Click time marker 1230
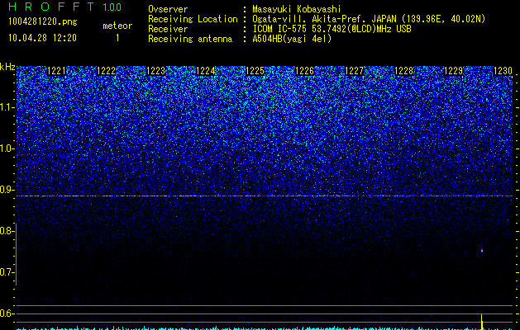Viewport: 520px width, 330px height. [503, 71]
